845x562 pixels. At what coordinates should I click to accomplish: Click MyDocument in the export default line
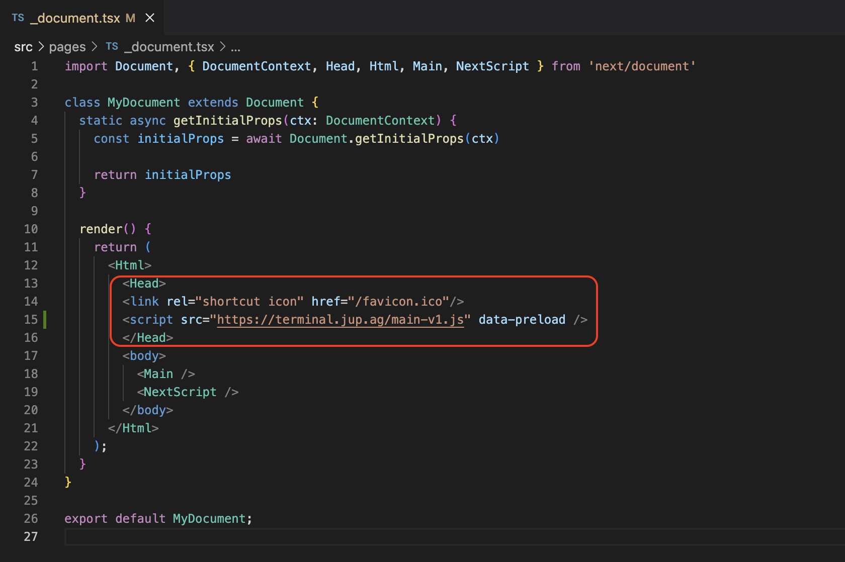click(209, 519)
